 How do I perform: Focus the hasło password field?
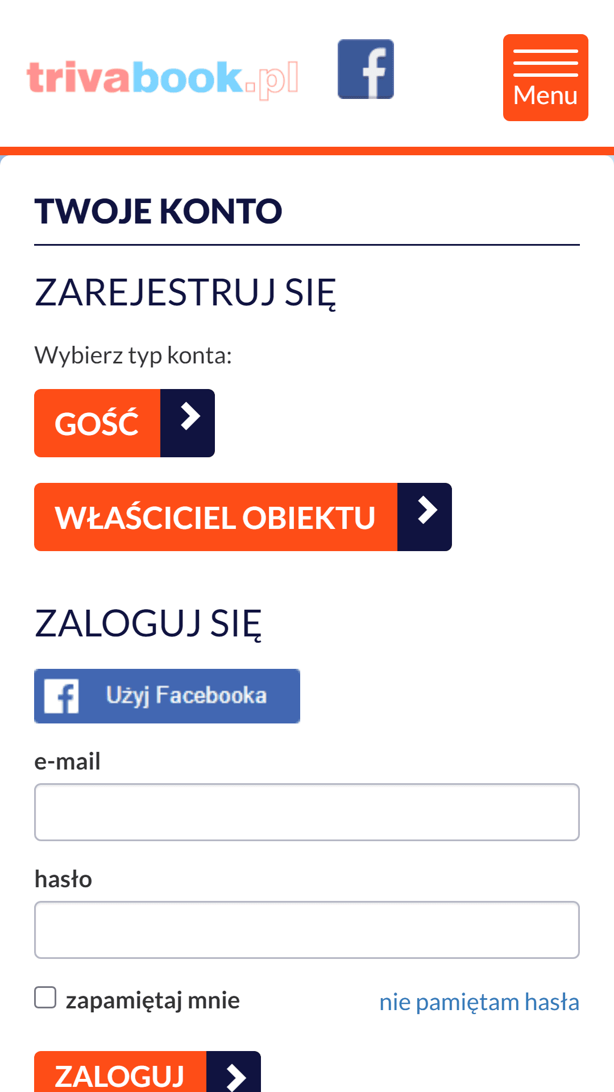pos(307,930)
